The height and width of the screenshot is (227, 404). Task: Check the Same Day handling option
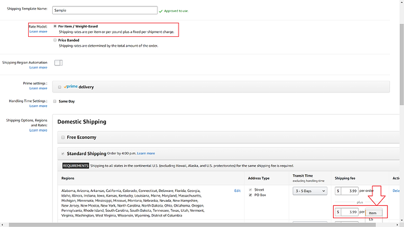54,101
